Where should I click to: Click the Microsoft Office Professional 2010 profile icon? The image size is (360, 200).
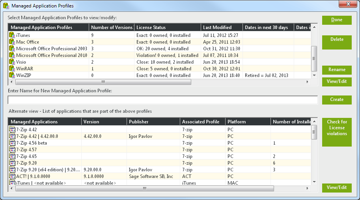click(12, 55)
